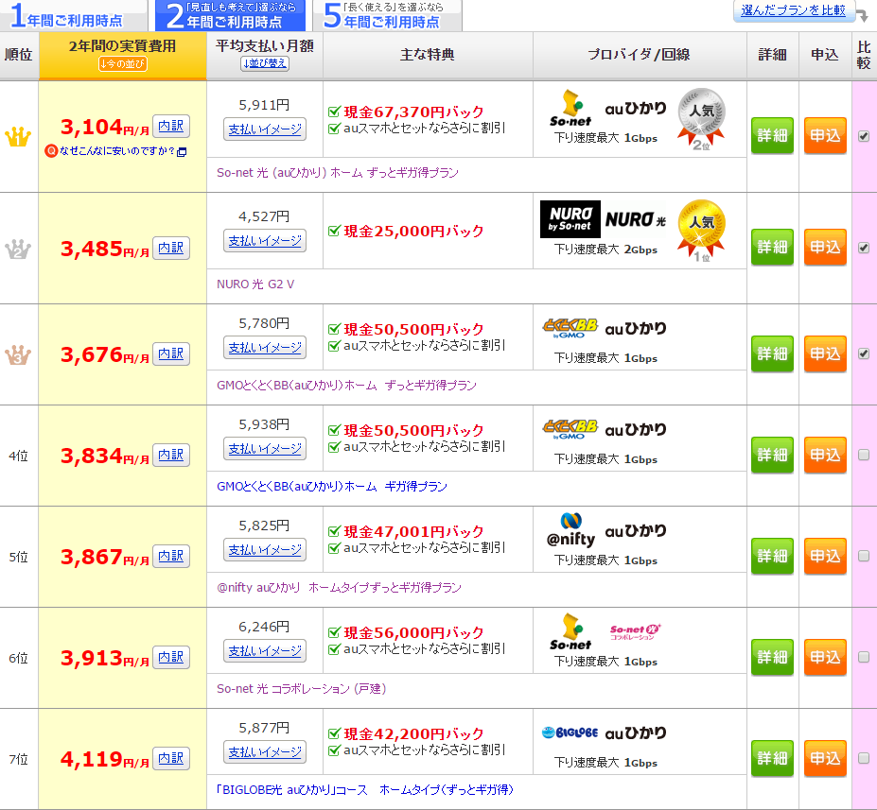Click the gold 人気 1位 medal badge
Image resolution: width=877 pixels, height=810 pixels.
[x=701, y=231]
